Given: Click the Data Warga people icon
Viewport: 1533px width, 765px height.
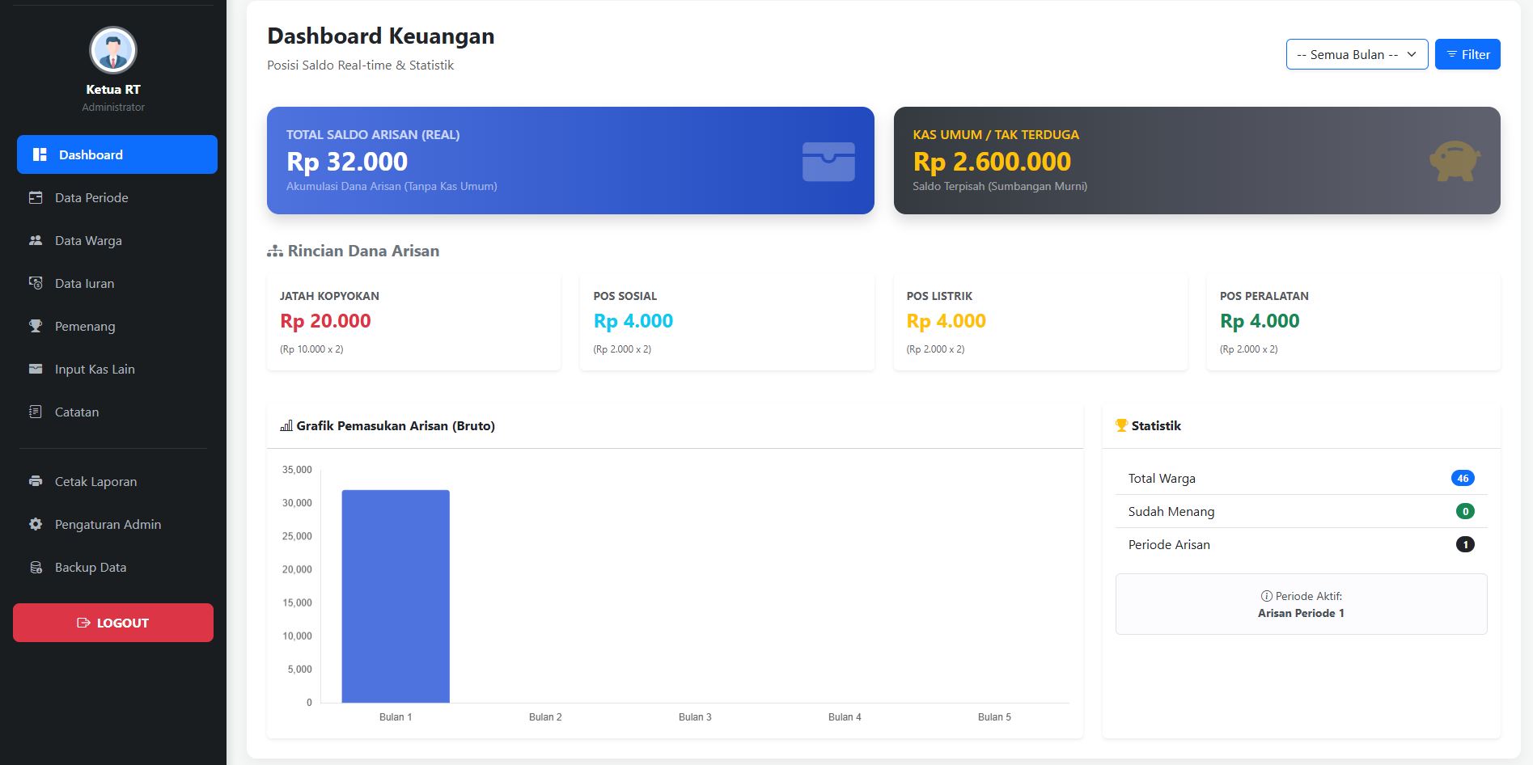Looking at the screenshot, I should pyautogui.click(x=36, y=240).
